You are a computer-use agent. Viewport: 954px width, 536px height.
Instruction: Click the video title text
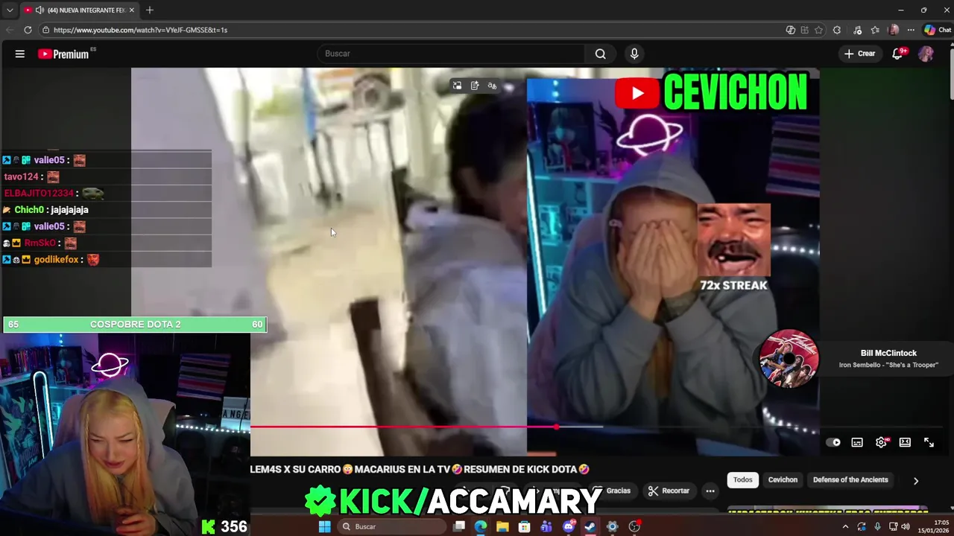tap(420, 469)
